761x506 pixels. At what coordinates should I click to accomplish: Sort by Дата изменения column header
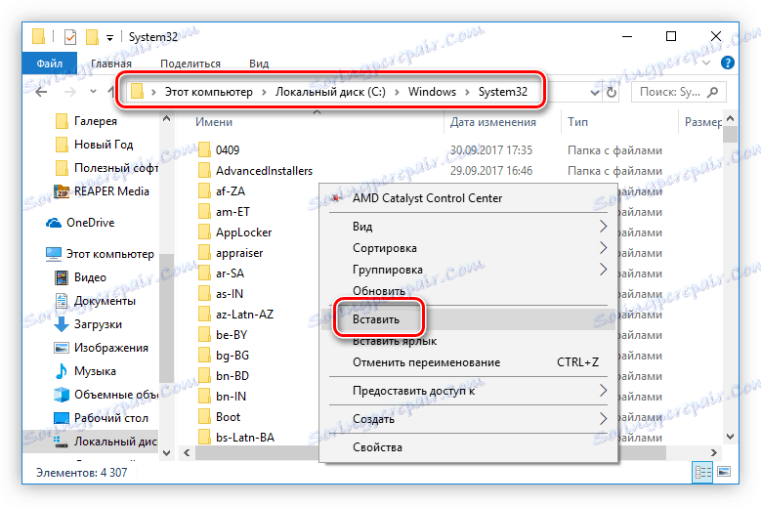click(493, 122)
